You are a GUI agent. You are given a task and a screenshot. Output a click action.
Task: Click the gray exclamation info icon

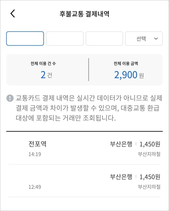pyautogui.click(x=10, y=98)
